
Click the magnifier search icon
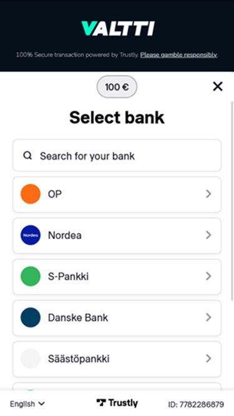27,155
